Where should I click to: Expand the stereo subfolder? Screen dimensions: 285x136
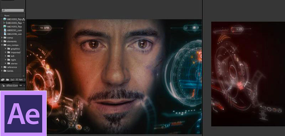point(6,63)
